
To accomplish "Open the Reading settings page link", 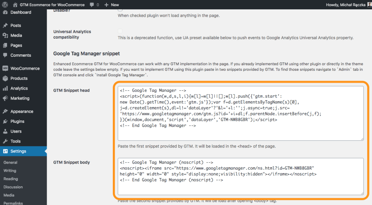I will click(11, 179).
